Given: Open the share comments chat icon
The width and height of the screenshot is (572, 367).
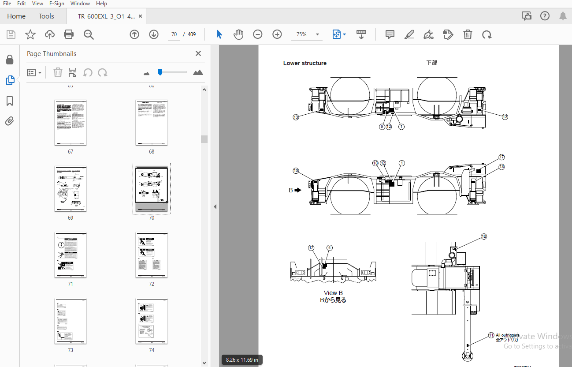Looking at the screenshot, I should [527, 16].
